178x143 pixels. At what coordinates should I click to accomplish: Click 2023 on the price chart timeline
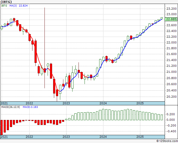pyautogui.click(x=66, y=103)
